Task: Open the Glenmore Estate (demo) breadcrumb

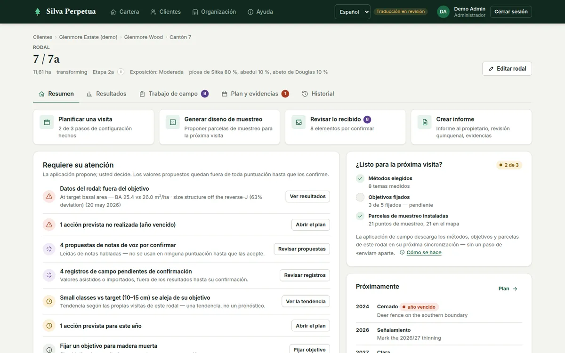Action: [88, 37]
